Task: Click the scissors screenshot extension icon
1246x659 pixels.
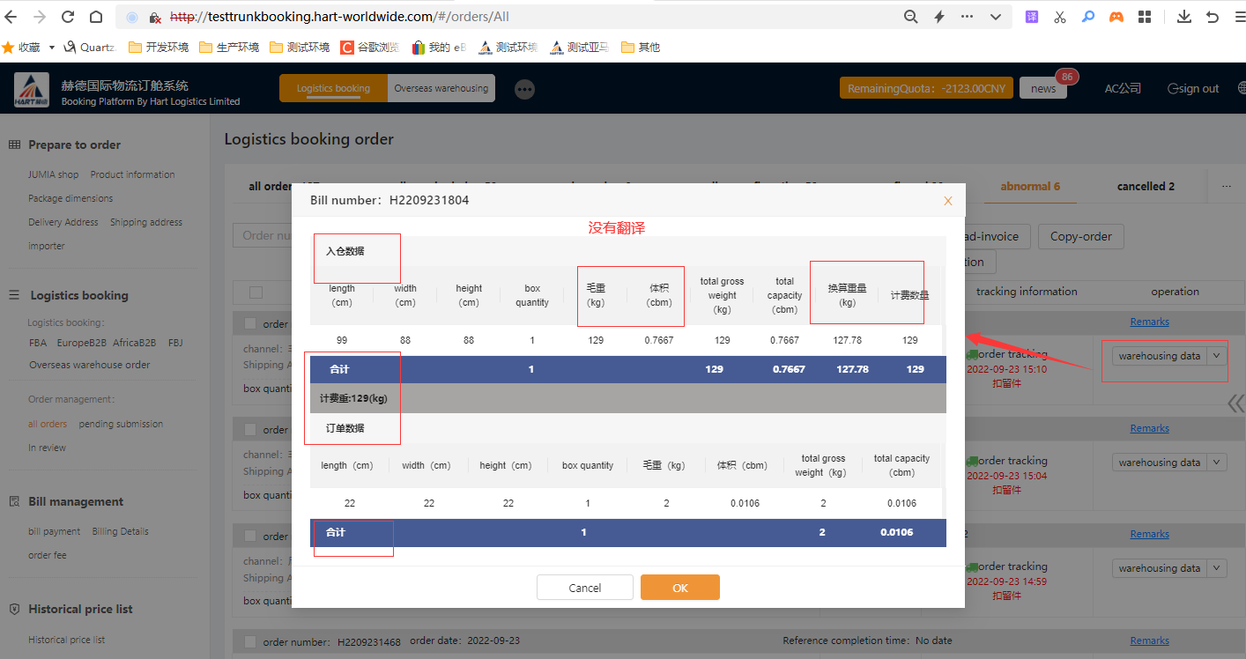Action: tap(1059, 17)
